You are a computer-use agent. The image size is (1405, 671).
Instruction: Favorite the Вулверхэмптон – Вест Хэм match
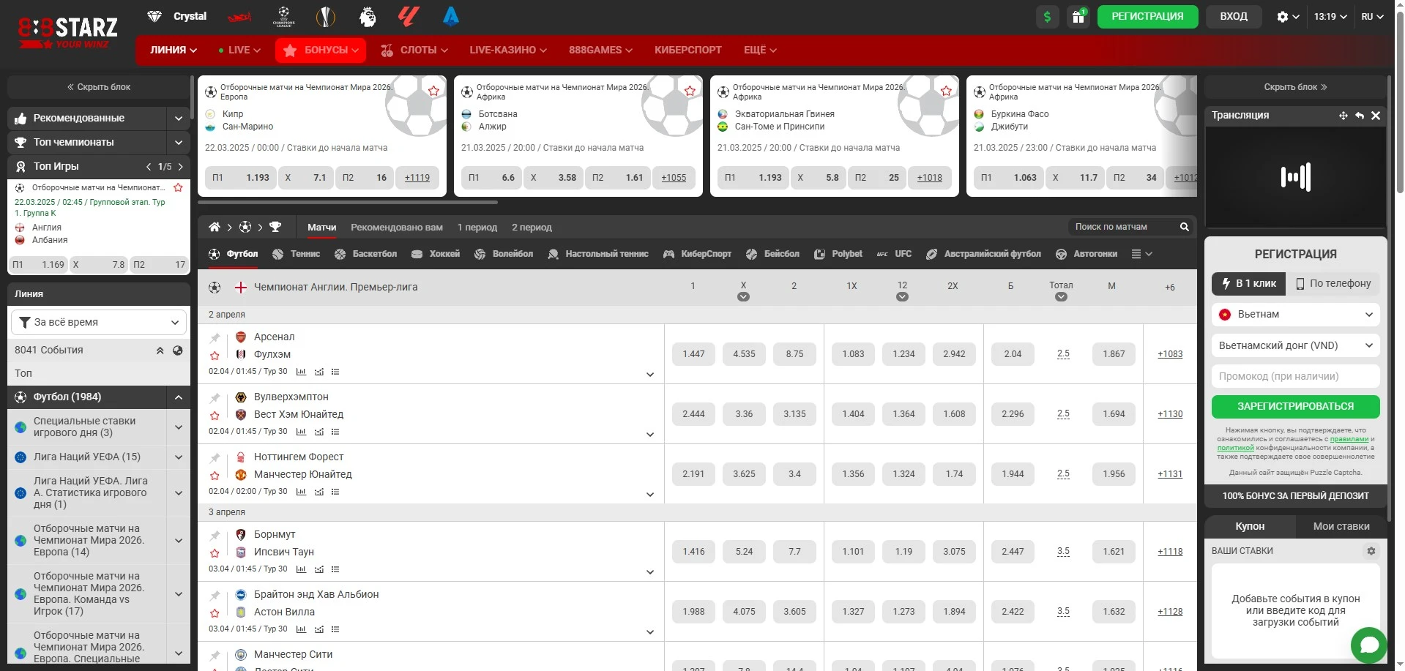pyautogui.click(x=215, y=416)
